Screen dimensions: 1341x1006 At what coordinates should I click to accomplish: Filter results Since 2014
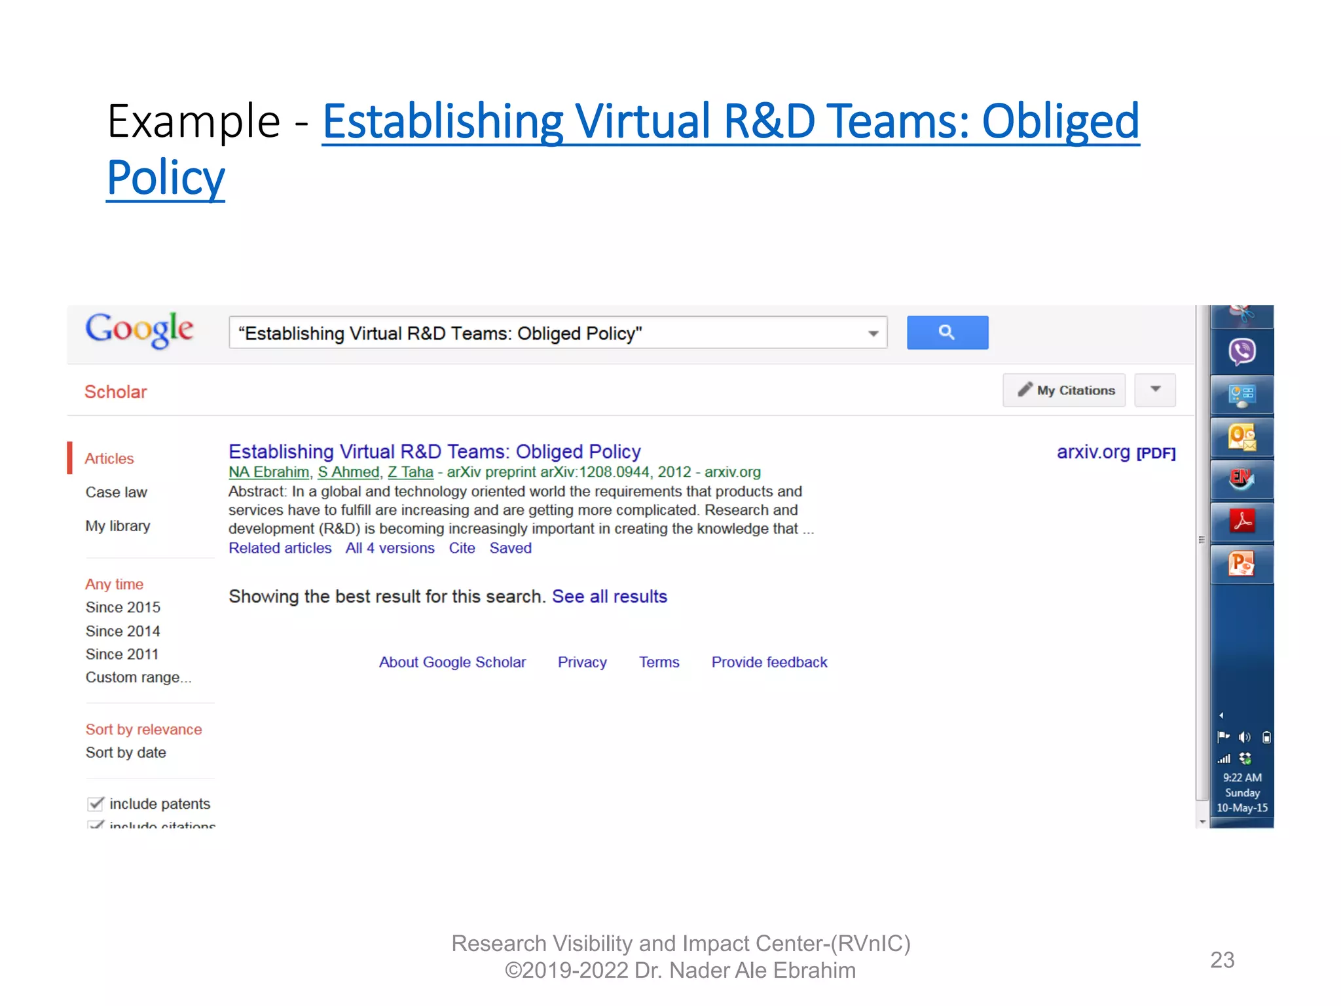pyautogui.click(x=123, y=631)
